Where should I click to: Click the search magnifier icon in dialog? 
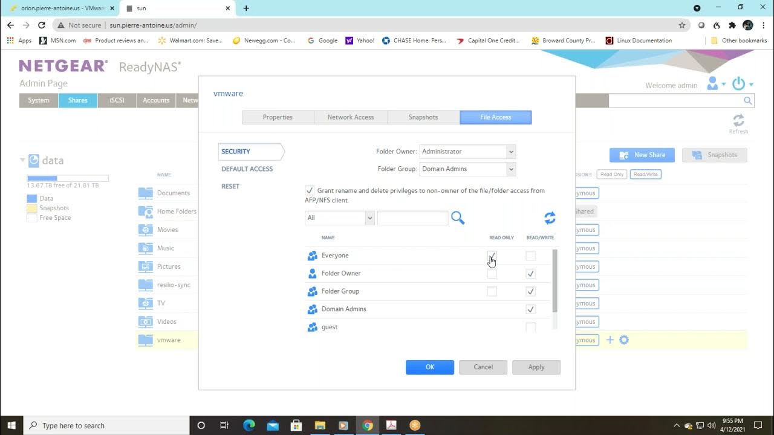pyautogui.click(x=458, y=217)
